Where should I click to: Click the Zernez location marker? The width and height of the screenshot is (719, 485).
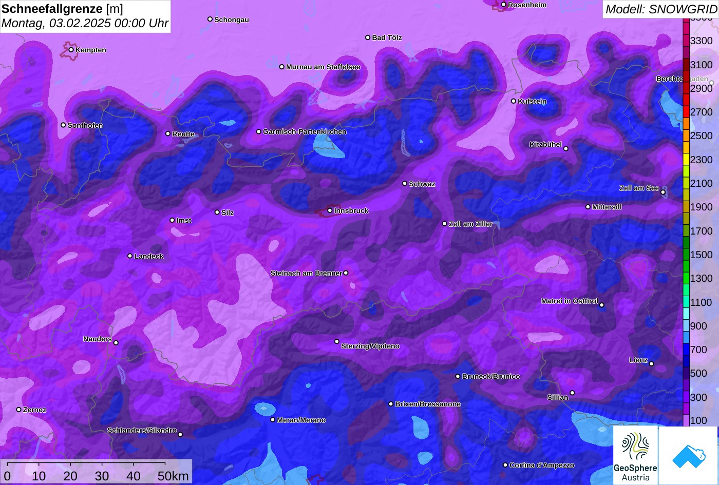pyautogui.click(x=19, y=410)
